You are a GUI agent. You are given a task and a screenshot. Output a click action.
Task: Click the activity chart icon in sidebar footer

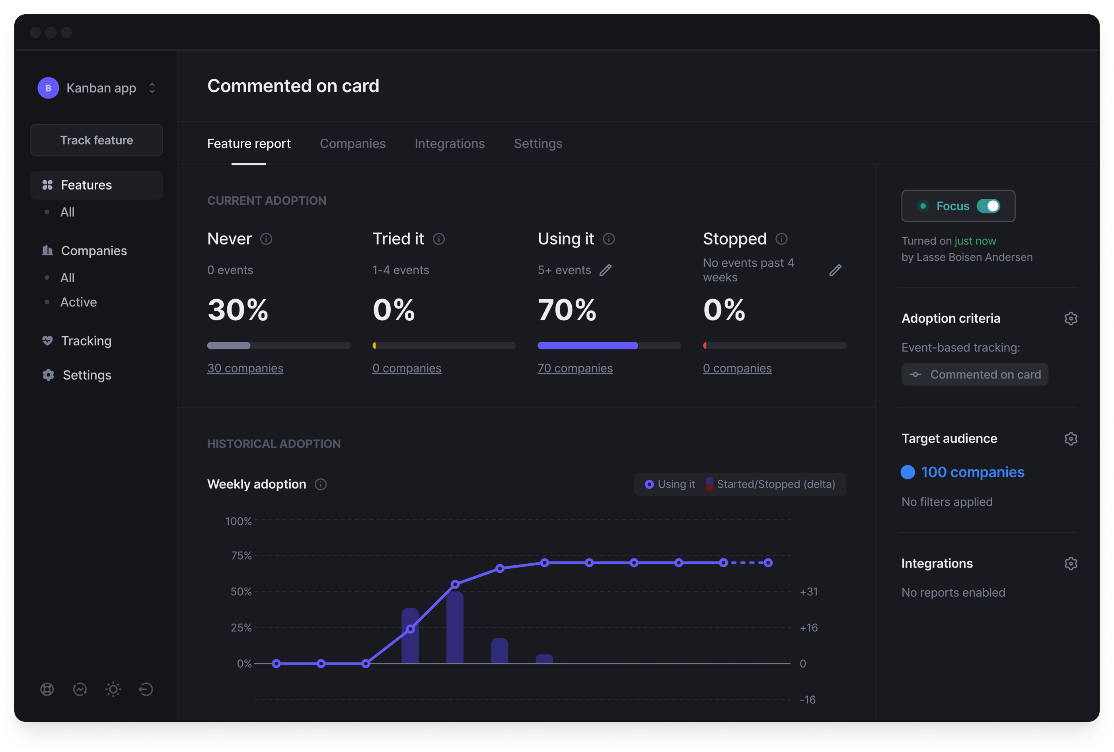point(80,689)
